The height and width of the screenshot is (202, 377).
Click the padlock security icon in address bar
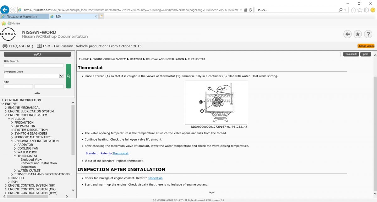tap(245, 10)
